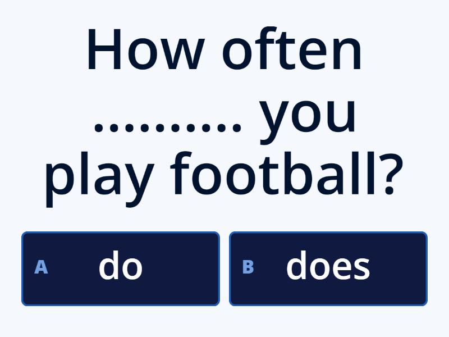Click the word "do" inside answer A
This screenshot has width=449, height=337.
tap(121, 266)
